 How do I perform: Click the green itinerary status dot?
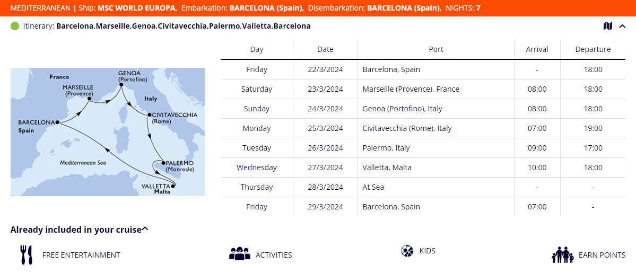click(15, 26)
